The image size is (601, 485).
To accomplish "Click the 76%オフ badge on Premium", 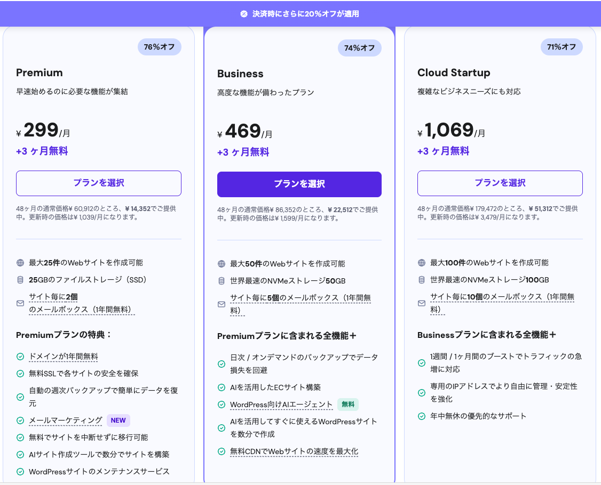I will (x=159, y=47).
